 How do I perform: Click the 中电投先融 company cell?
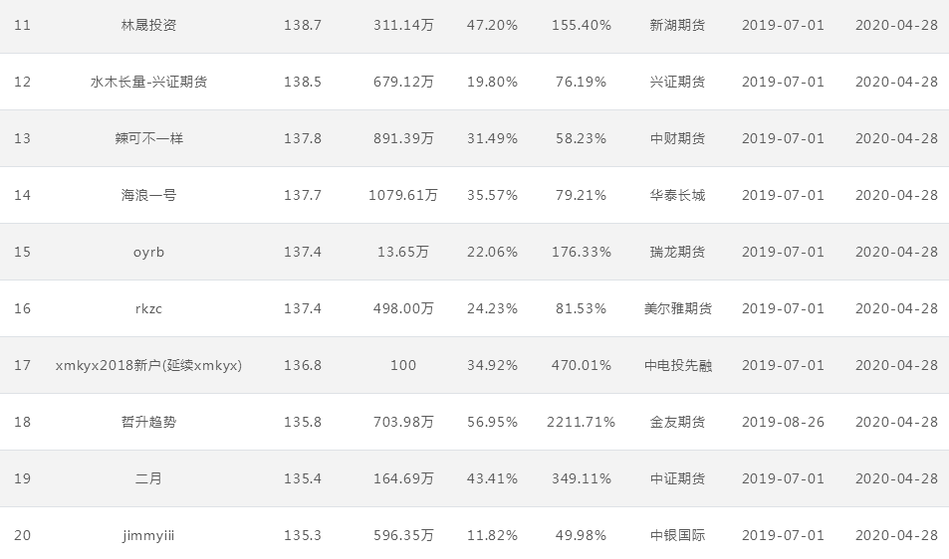(677, 366)
